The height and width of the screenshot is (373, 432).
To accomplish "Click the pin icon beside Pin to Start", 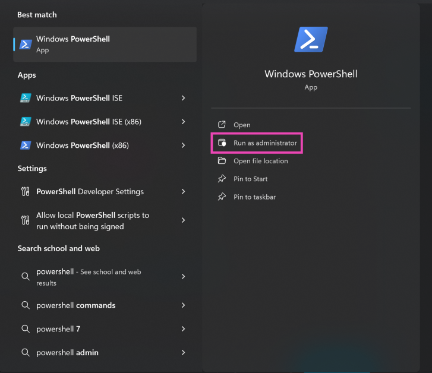I will [x=222, y=179].
